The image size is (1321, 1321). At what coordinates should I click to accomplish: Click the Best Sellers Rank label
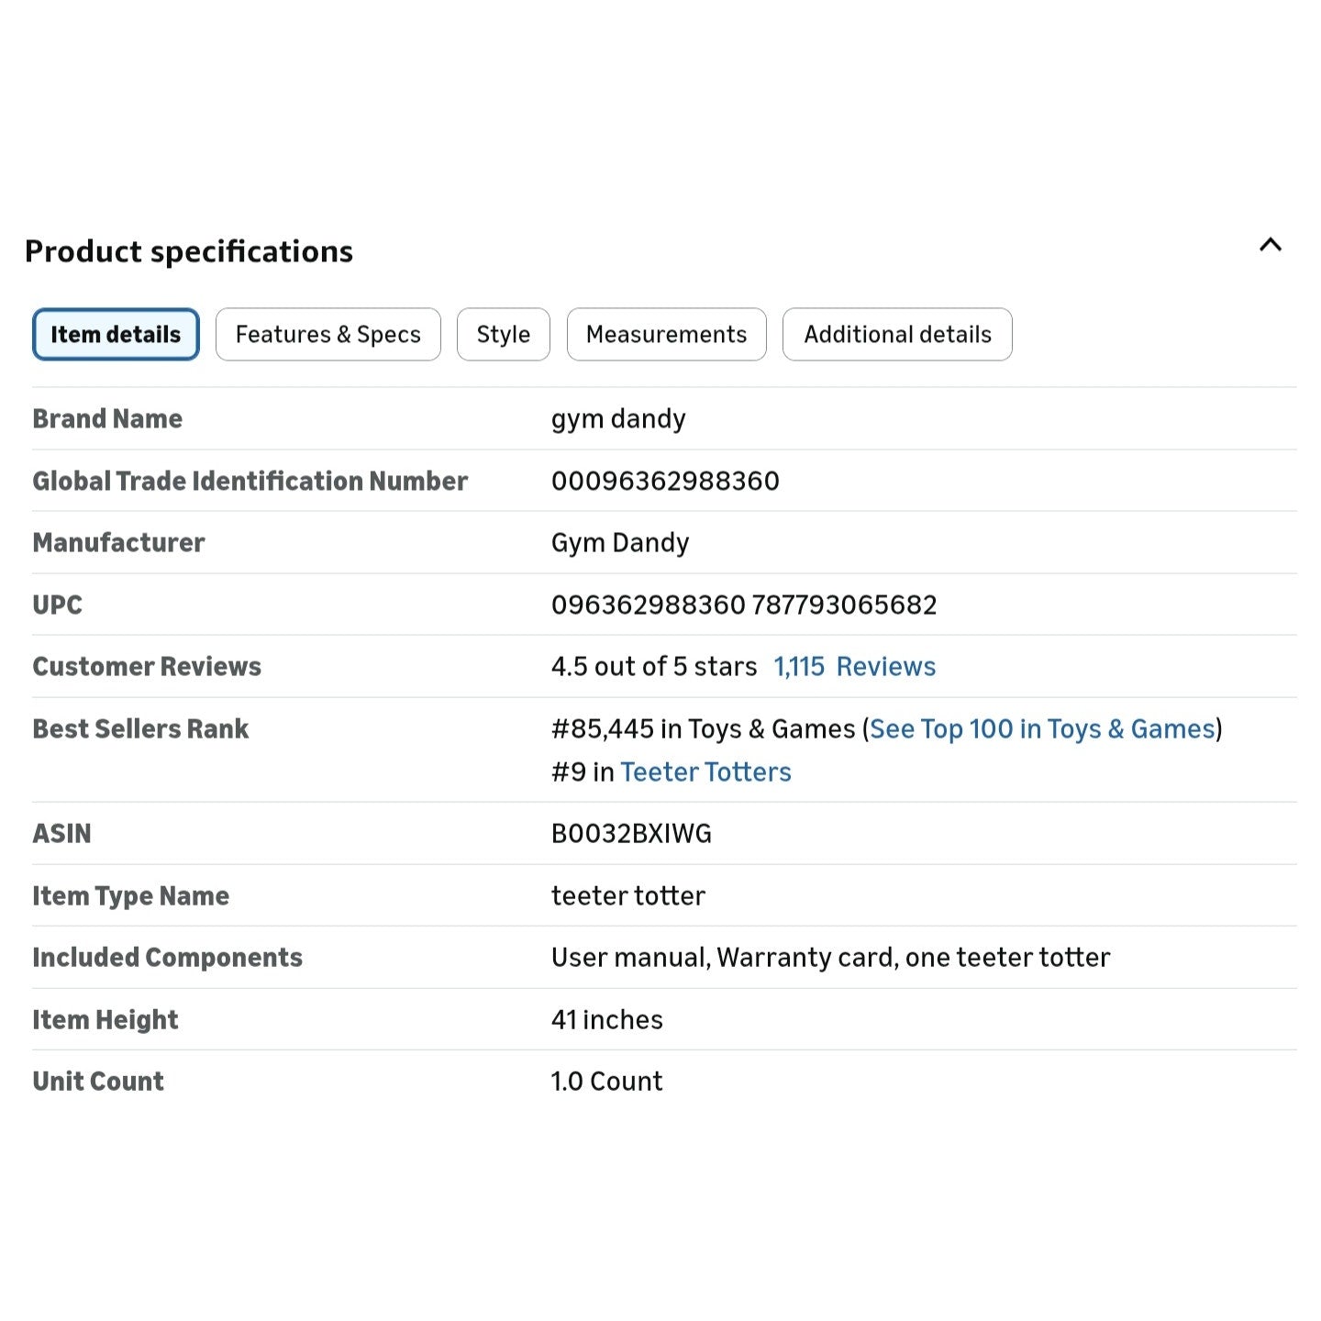(140, 728)
